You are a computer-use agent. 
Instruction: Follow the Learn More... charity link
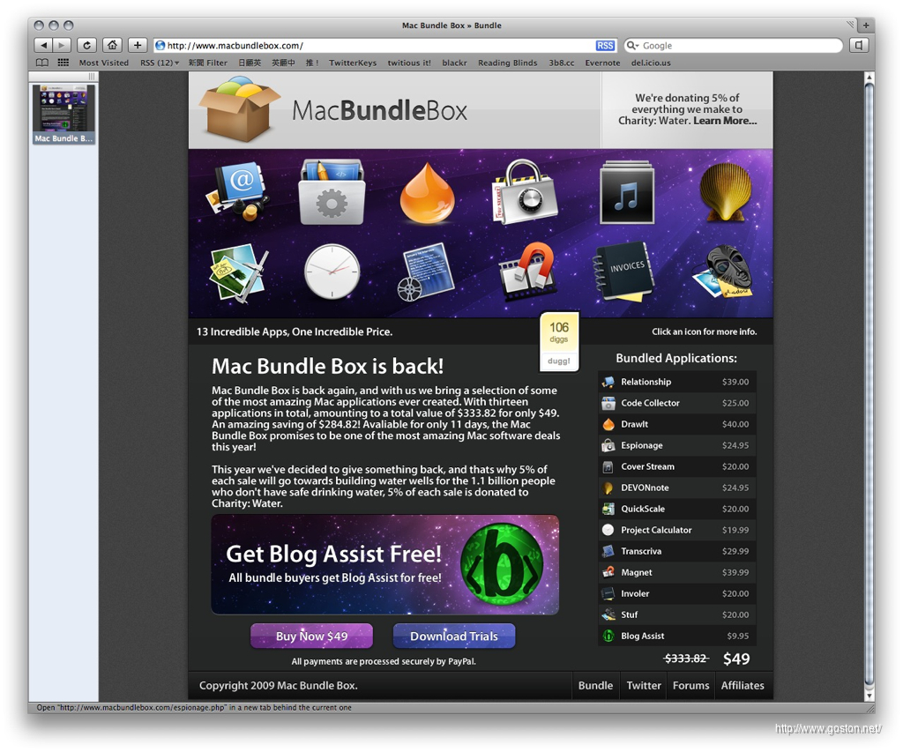(x=725, y=121)
